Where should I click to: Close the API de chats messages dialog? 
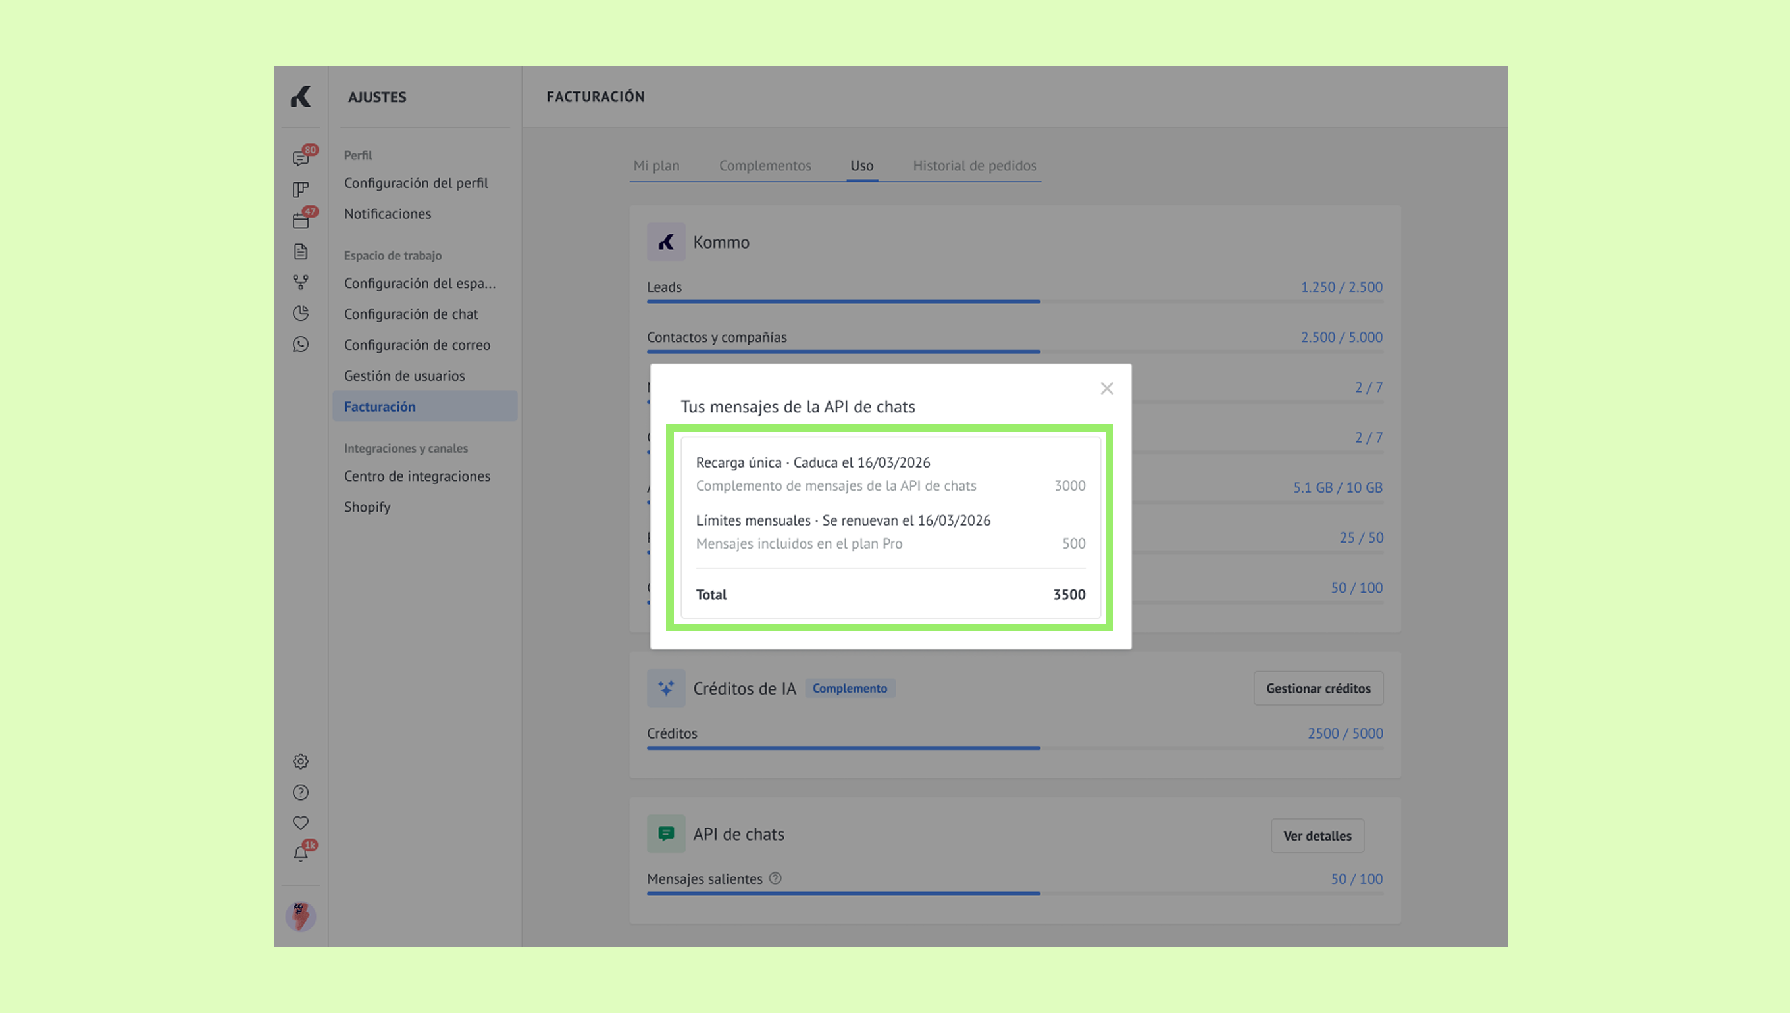[1106, 388]
